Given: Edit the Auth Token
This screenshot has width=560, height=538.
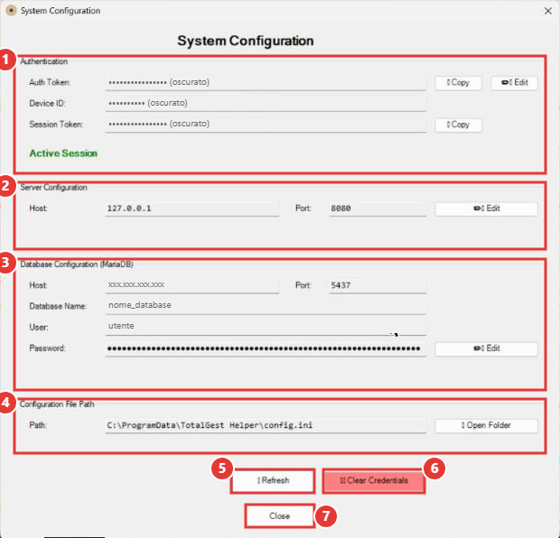Looking at the screenshot, I should 514,82.
